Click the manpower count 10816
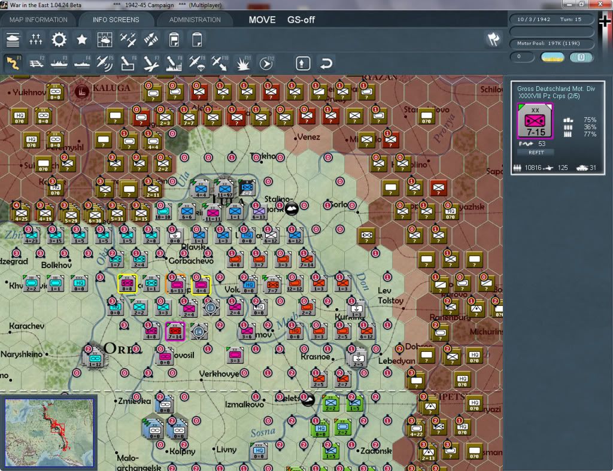 533,168
